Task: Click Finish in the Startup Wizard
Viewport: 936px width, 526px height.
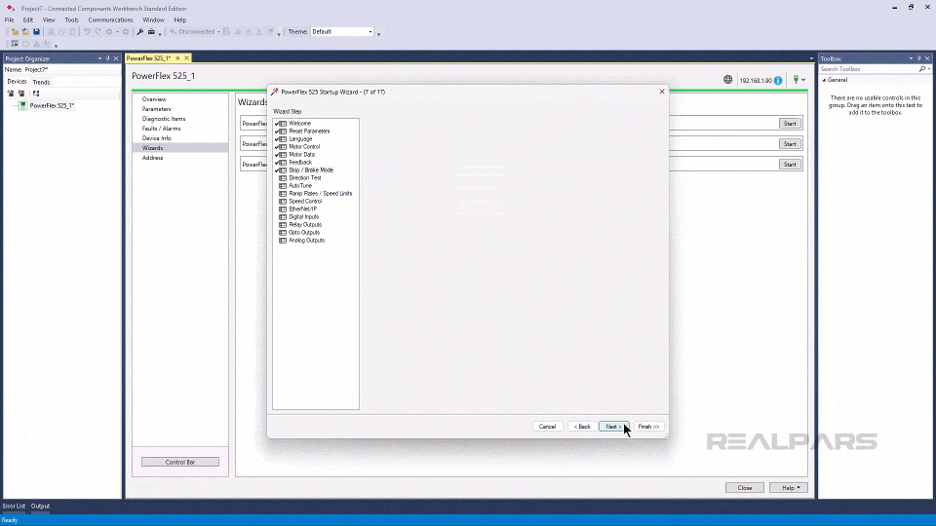Action: point(648,427)
